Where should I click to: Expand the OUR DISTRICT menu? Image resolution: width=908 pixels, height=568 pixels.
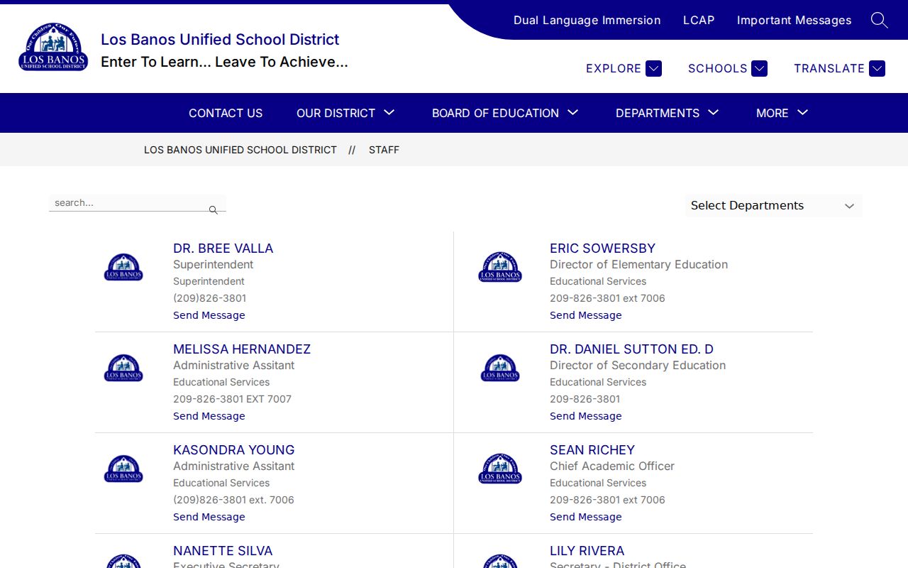point(345,113)
